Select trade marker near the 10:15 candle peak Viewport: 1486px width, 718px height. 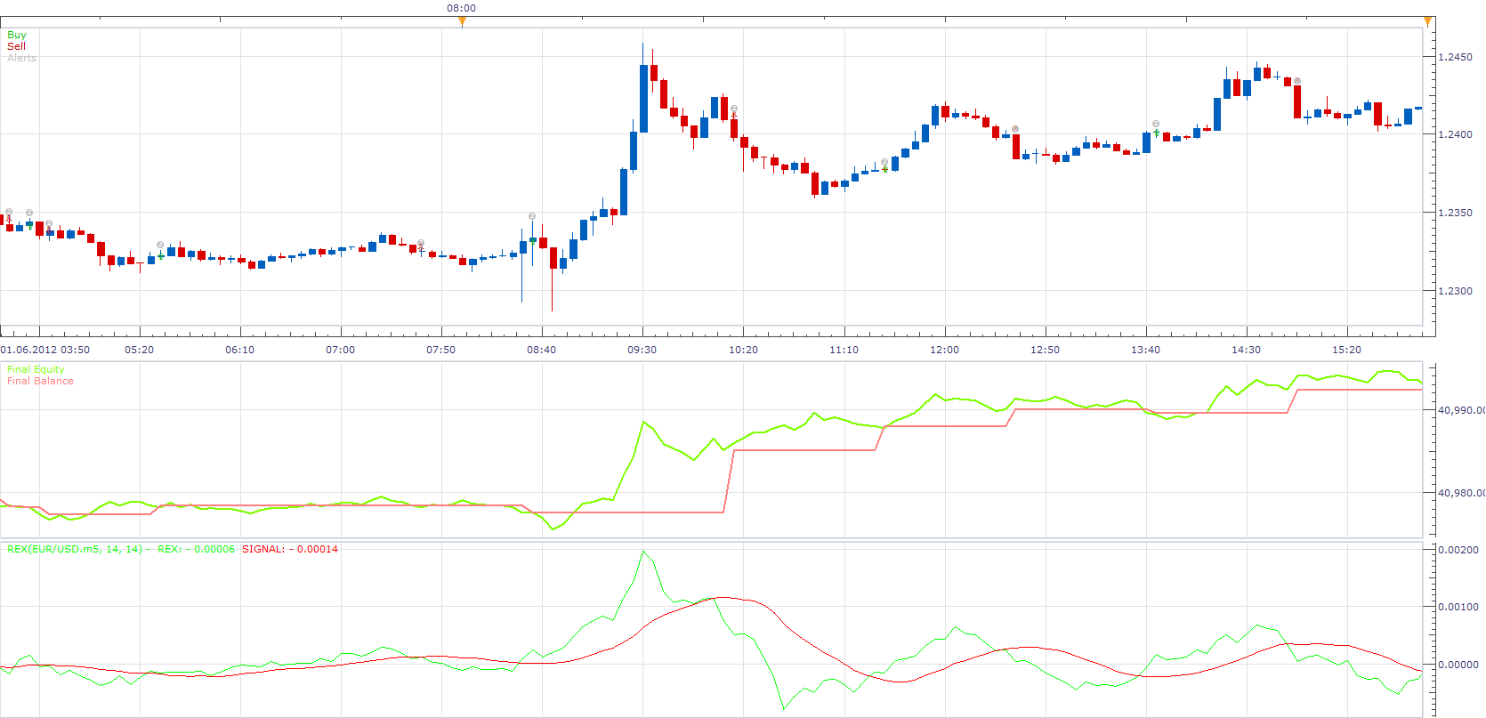pos(734,109)
